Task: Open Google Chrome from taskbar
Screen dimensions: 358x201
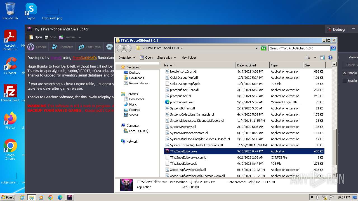Action: (x=51, y=197)
